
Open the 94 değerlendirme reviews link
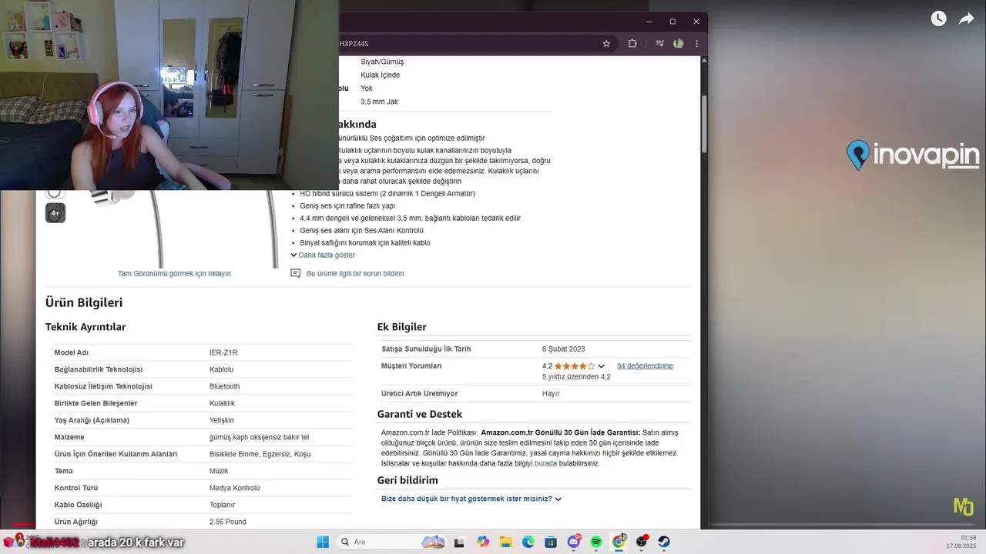pyautogui.click(x=645, y=365)
